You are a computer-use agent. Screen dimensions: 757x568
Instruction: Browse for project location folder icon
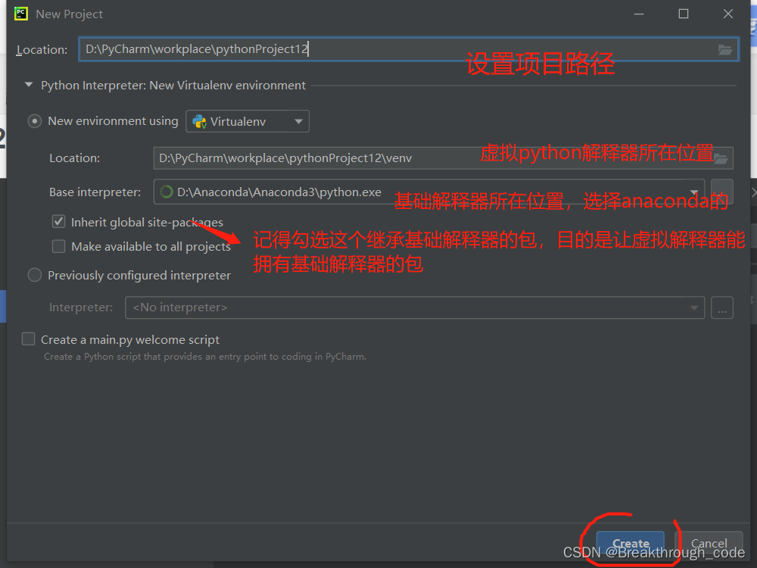pyautogui.click(x=724, y=49)
